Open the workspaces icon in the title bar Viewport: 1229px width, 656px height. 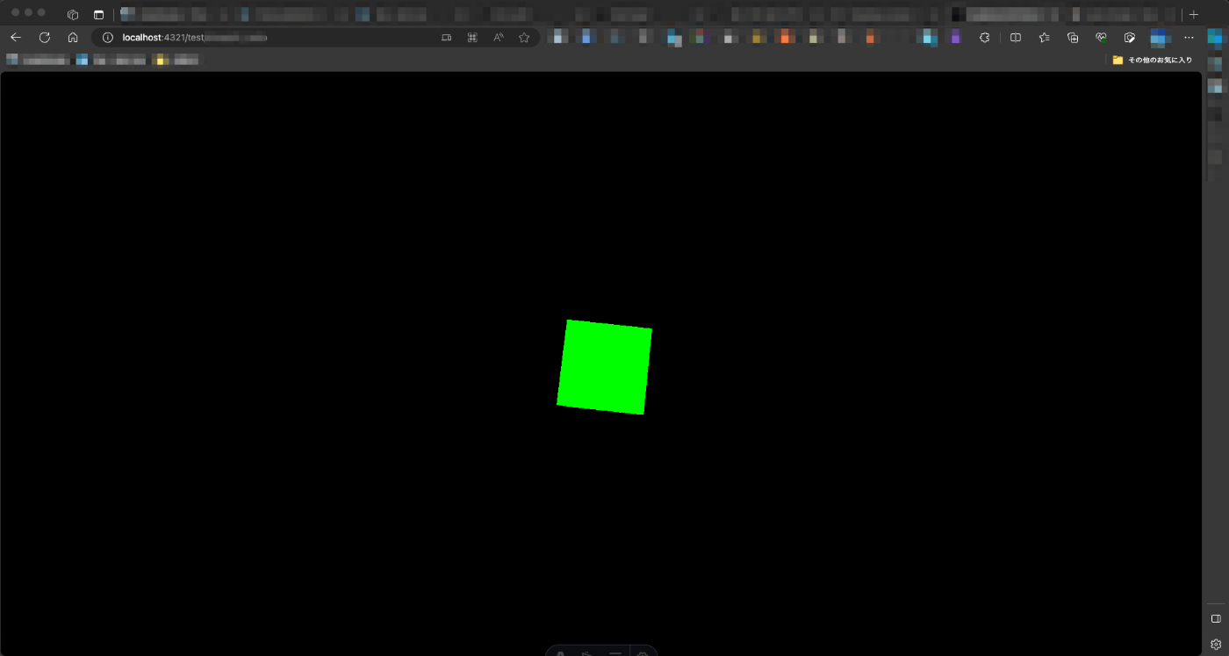click(73, 14)
